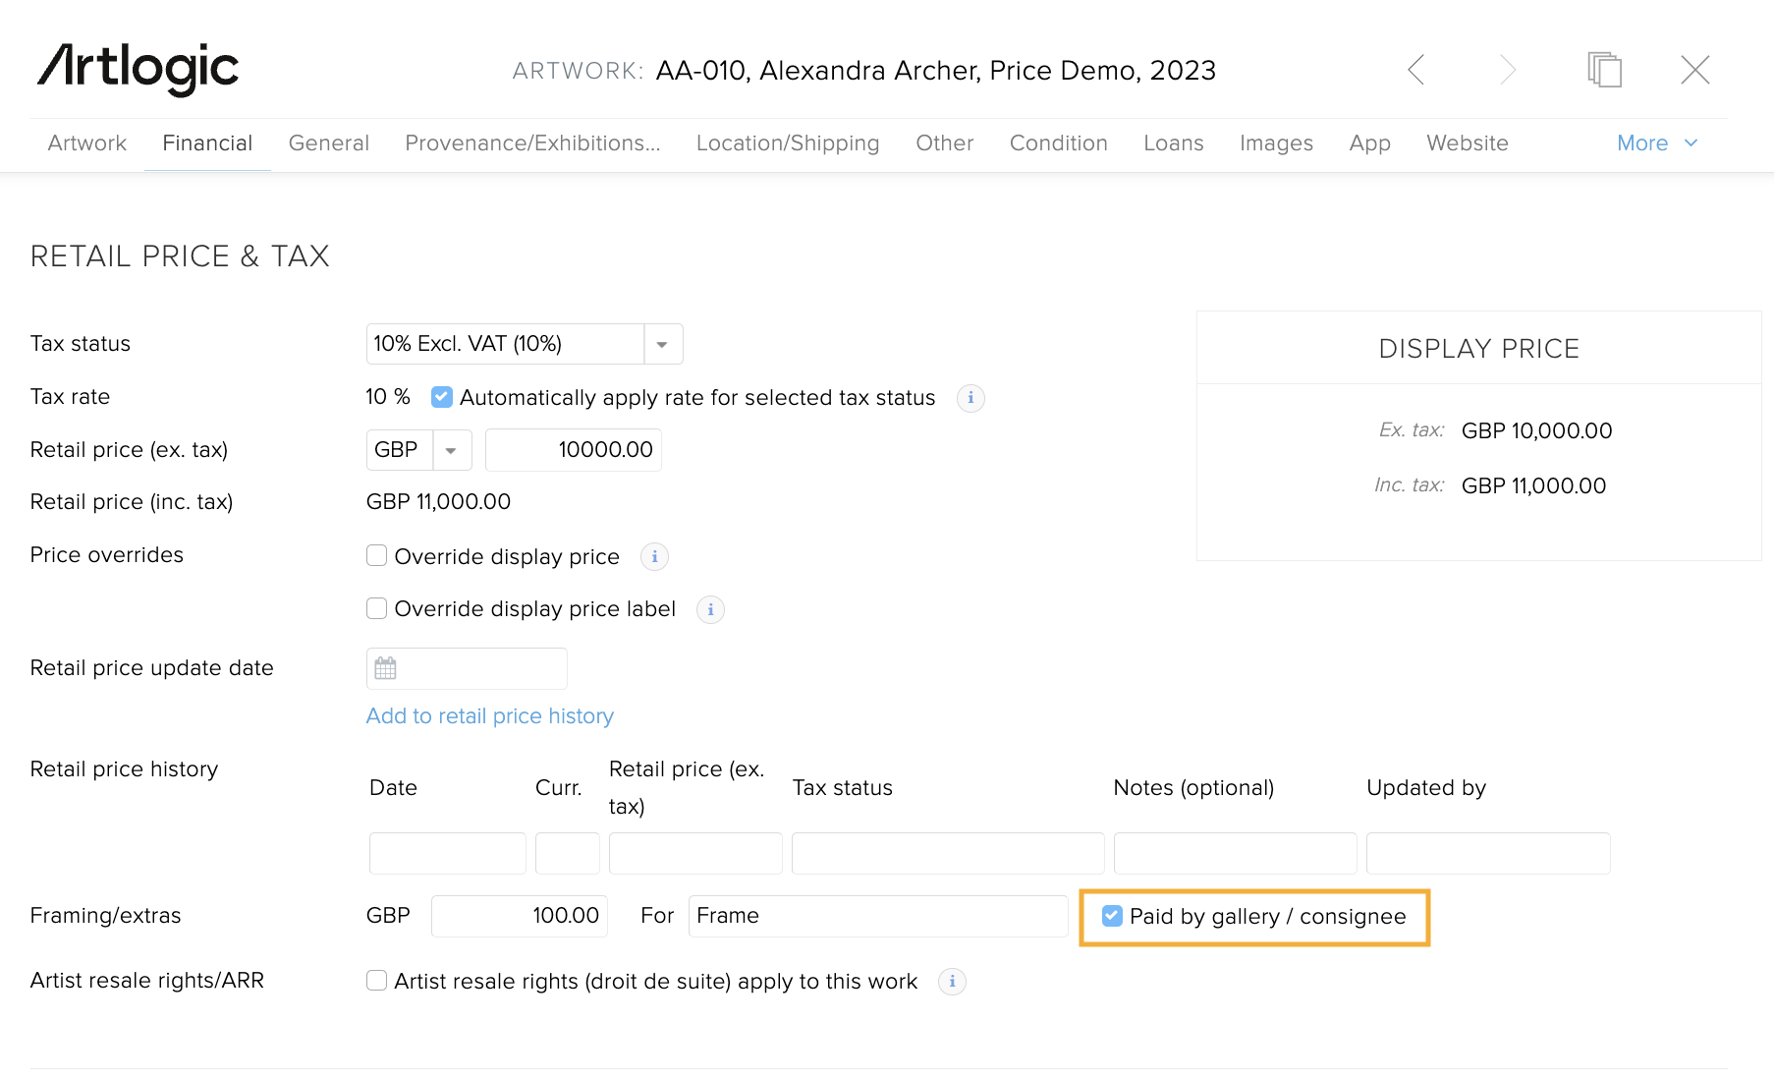Screen dimensions: 1774x1079
Task: Close the artwork record panel
Action: pyautogui.click(x=1694, y=70)
